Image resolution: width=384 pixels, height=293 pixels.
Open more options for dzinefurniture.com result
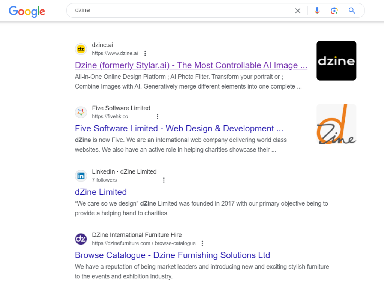point(202,243)
